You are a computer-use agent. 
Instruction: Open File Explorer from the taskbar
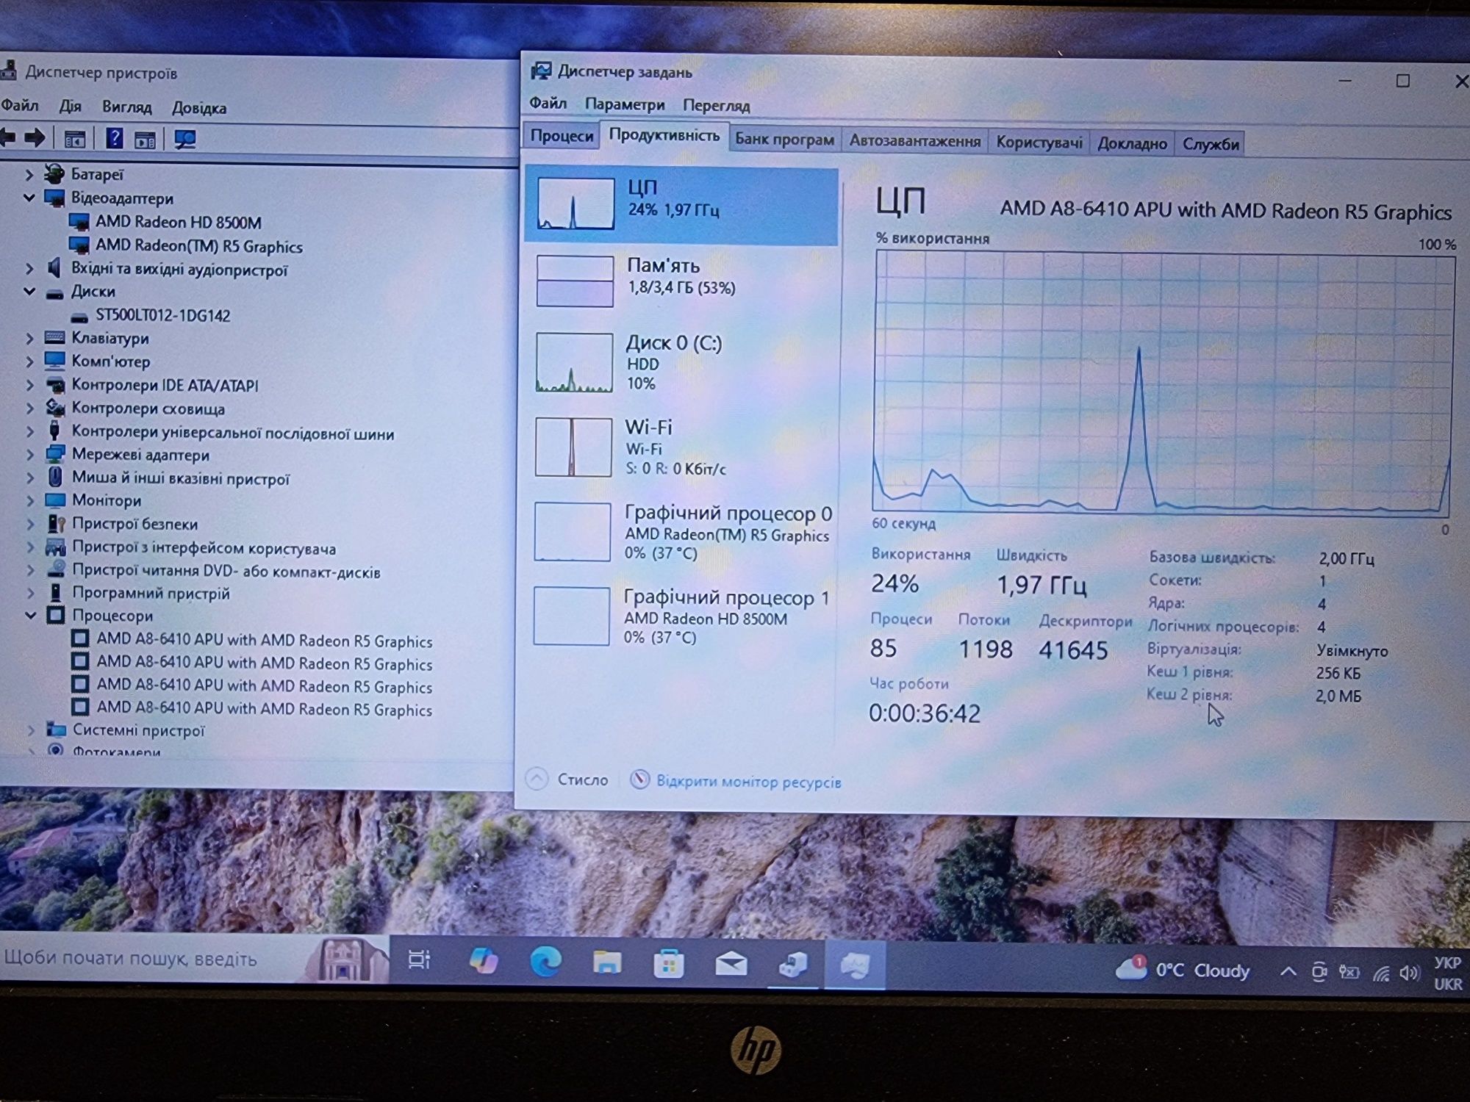pyautogui.click(x=607, y=962)
